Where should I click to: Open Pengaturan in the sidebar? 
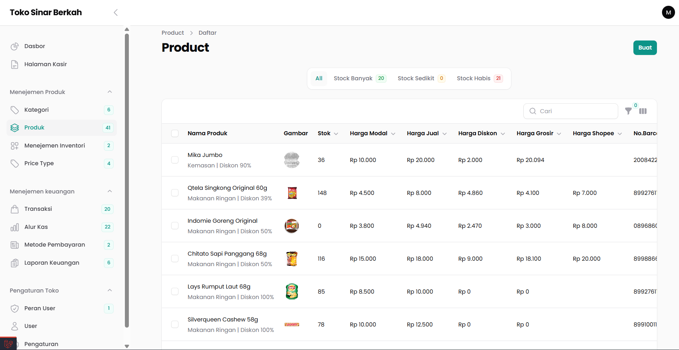(x=62, y=344)
